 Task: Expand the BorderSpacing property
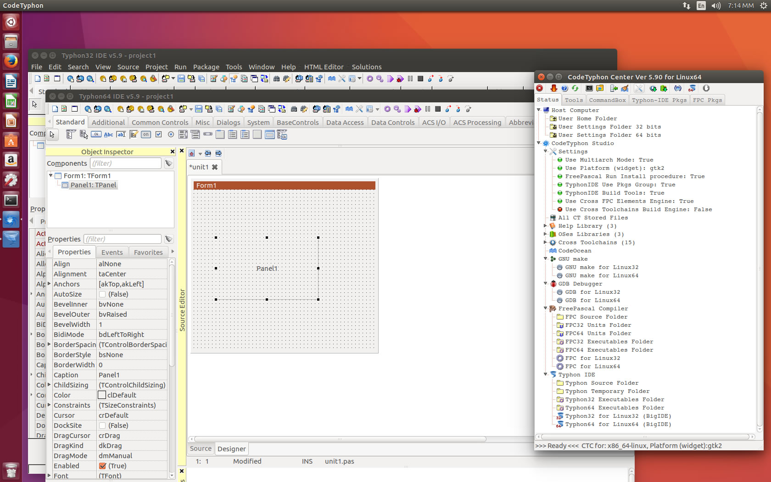click(49, 344)
